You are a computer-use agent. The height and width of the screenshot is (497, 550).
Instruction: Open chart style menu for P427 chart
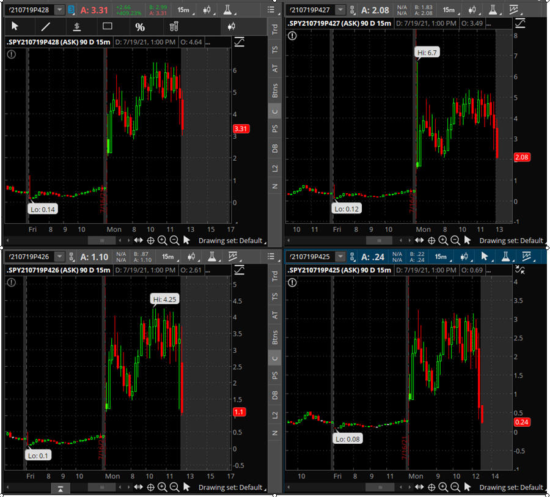pos(472,10)
